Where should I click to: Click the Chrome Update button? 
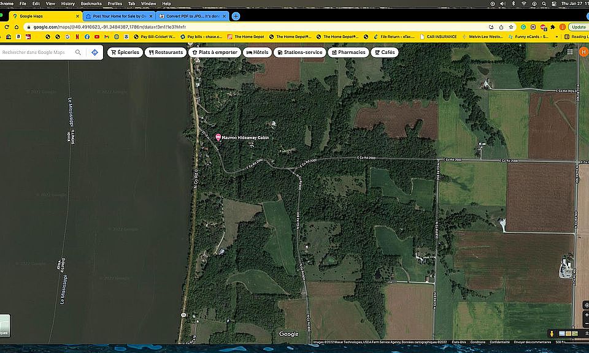[579, 27]
